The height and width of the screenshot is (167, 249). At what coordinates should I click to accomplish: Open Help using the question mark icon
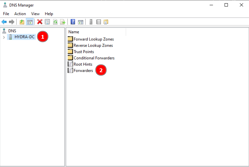tap(73, 22)
